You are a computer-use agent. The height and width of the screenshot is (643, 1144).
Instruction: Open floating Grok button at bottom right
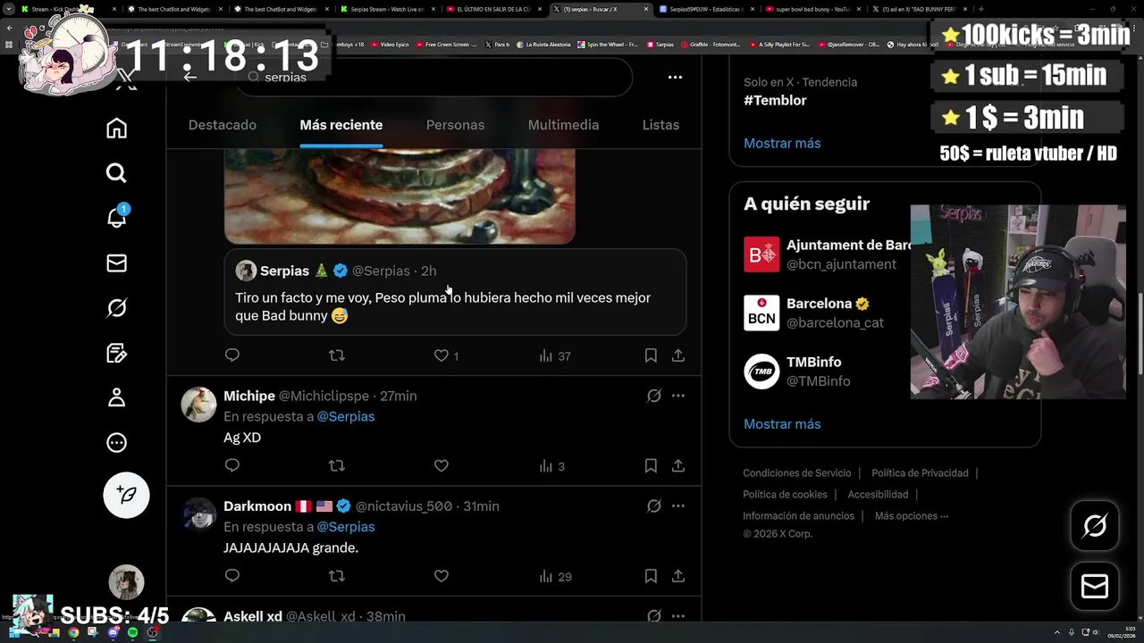(x=1095, y=525)
